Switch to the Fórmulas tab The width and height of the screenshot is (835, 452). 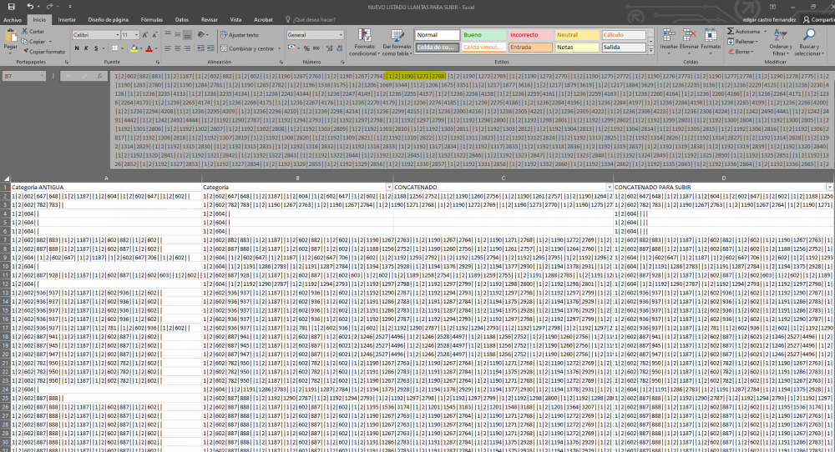click(x=152, y=20)
